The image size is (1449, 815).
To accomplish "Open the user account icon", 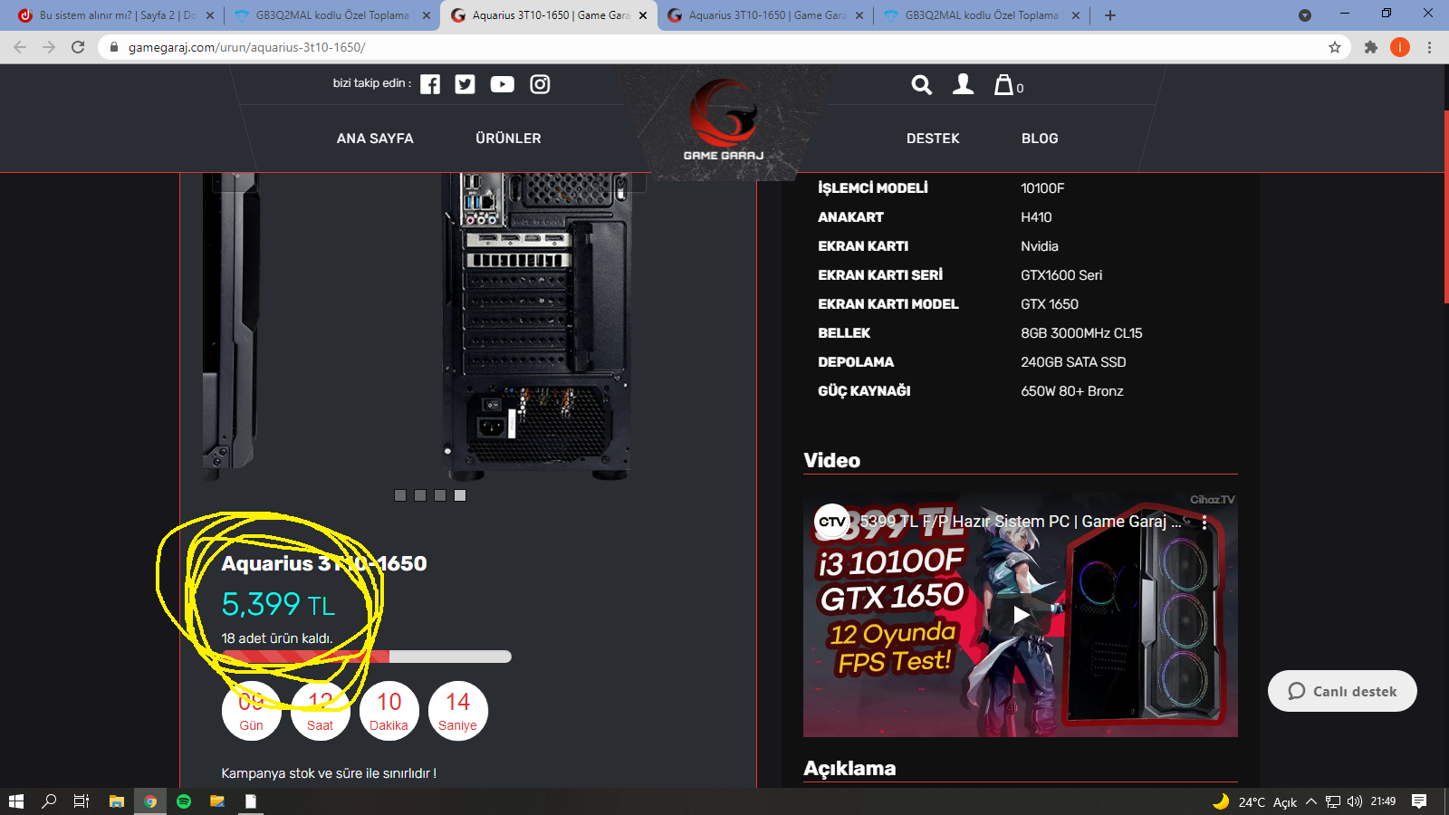I will point(964,84).
